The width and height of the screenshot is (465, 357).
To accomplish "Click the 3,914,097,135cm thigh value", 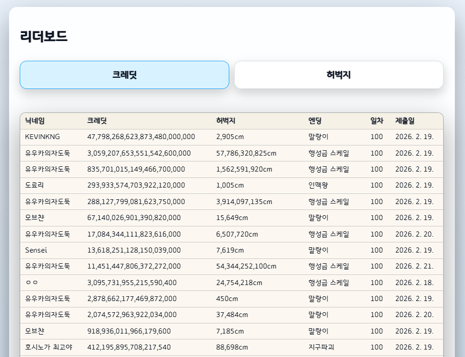I will (244, 202).
